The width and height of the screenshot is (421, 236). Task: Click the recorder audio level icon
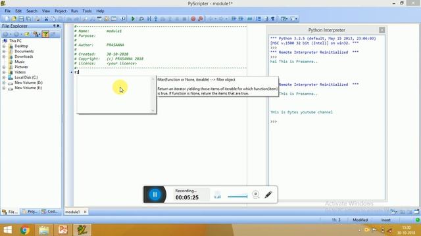coord(218,195)
